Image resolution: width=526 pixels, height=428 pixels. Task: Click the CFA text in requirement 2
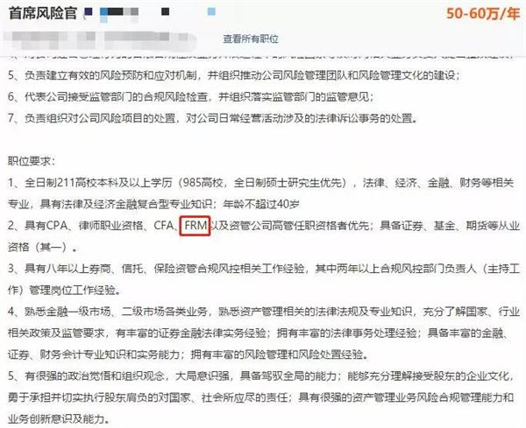tap(164, 226)
